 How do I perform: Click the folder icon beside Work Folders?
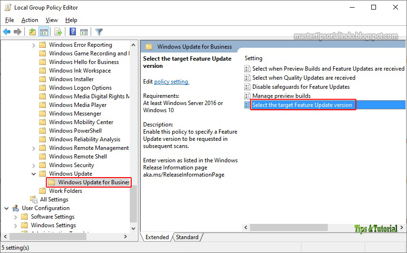click(x=42, y=190)
